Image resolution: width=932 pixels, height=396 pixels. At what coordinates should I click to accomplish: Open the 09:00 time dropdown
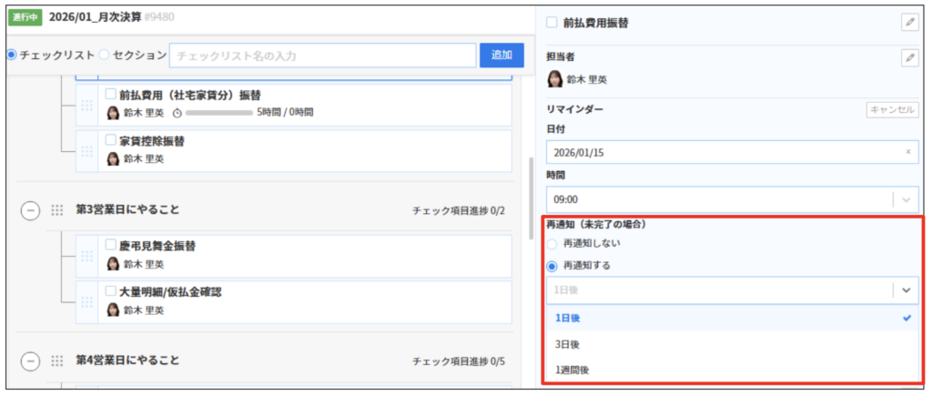pos(732,199)
